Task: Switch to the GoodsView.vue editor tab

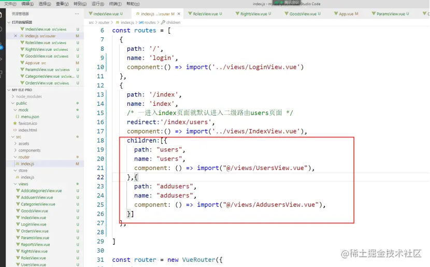Action: 303,13
